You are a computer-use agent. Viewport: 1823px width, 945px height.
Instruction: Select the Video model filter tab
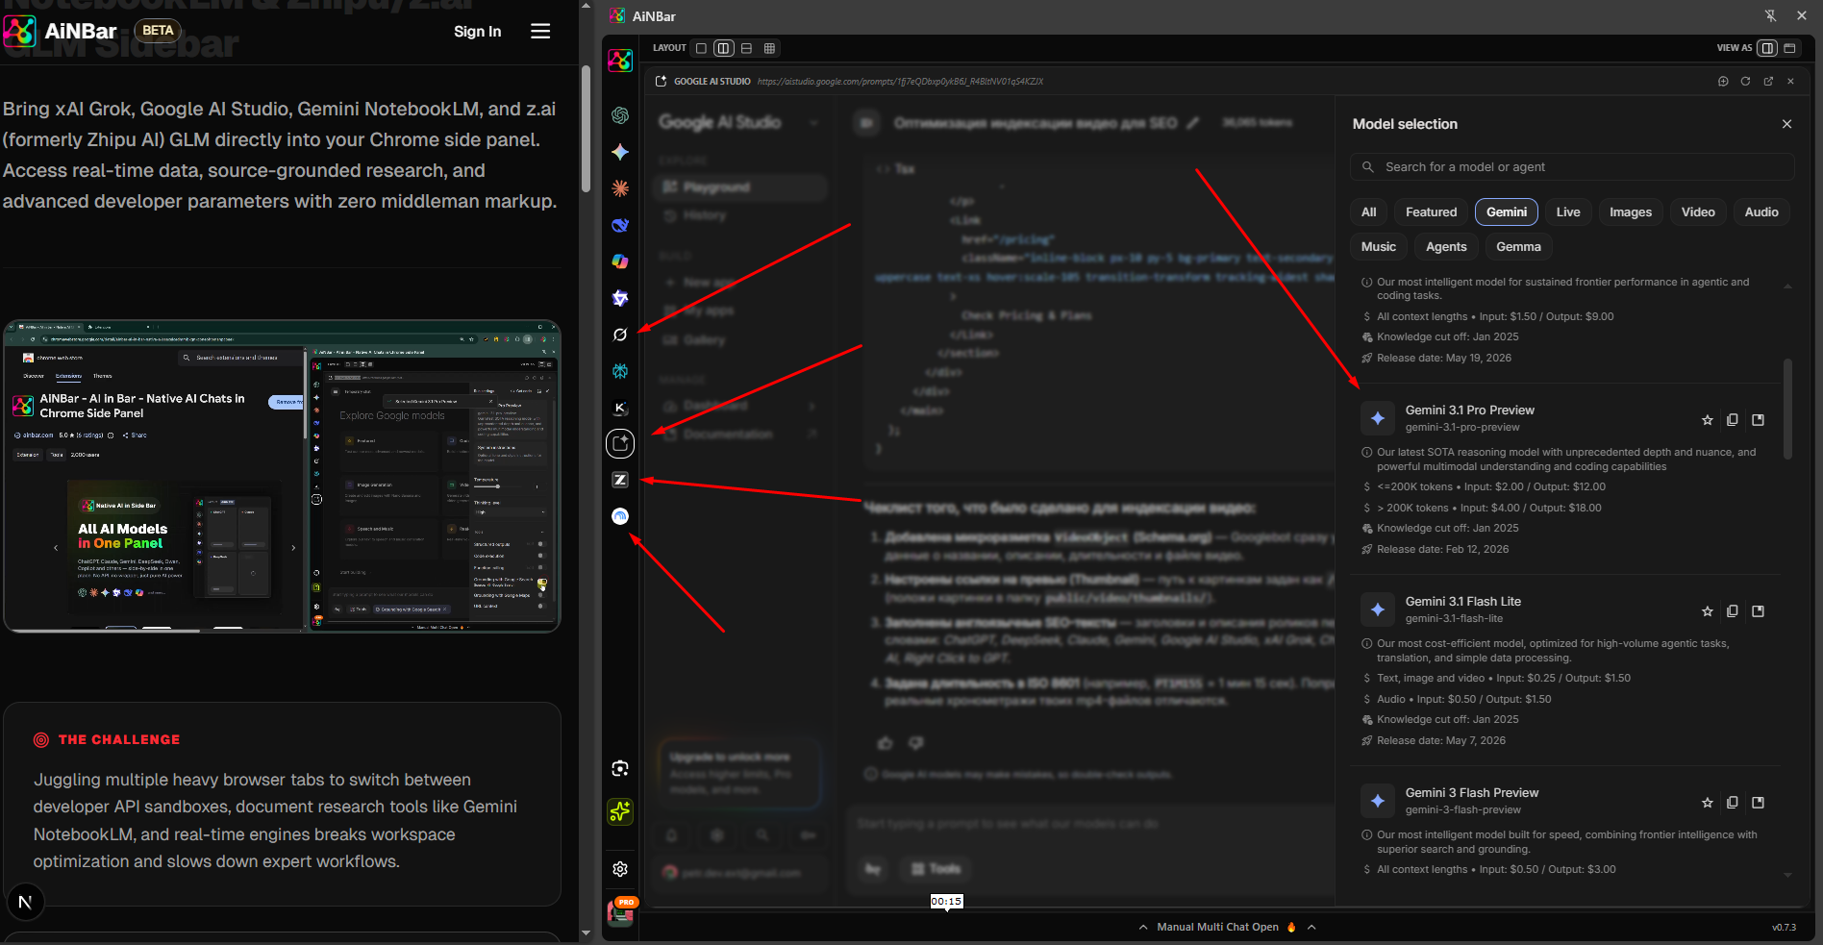(x=1698, y=212)
